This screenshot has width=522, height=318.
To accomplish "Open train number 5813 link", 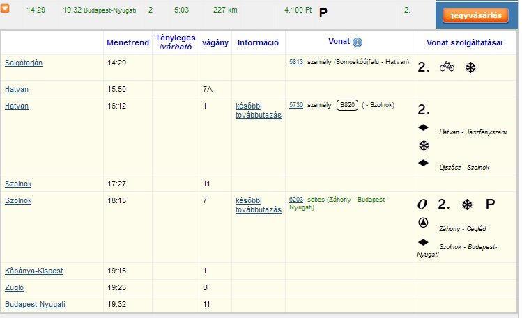I will pos(296,62).
